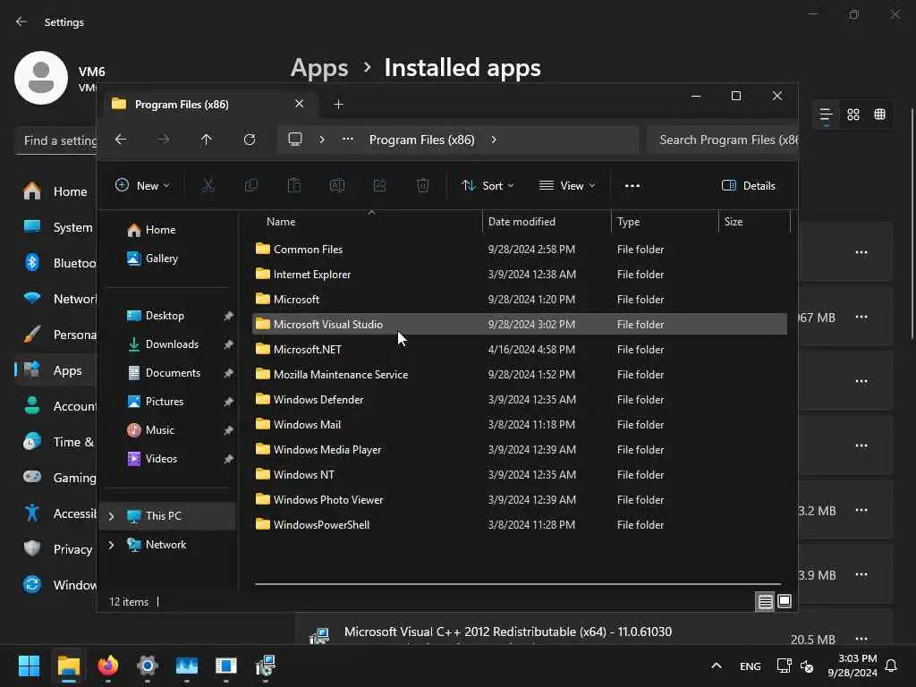This screenshot has height=687, width=916.
Task: Show hidden path segments via the address bar ellipsis
Action: (x=348, y=140)
